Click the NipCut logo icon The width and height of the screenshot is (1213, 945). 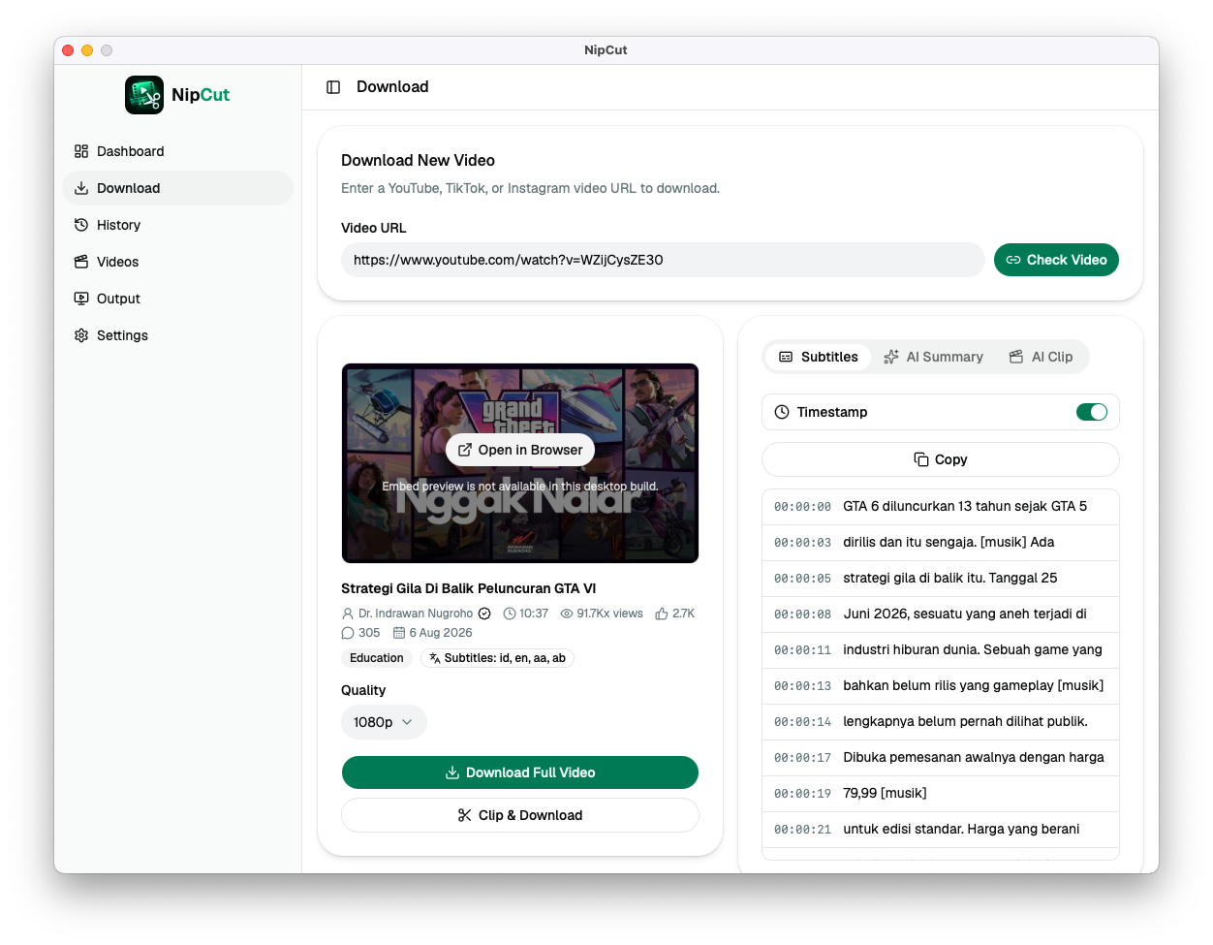click(144, 95)
